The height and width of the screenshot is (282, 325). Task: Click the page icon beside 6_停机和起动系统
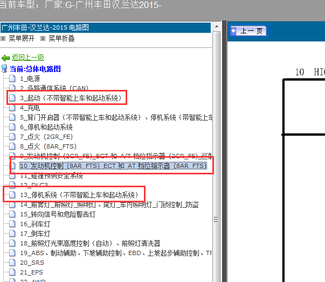click(12, 127)
